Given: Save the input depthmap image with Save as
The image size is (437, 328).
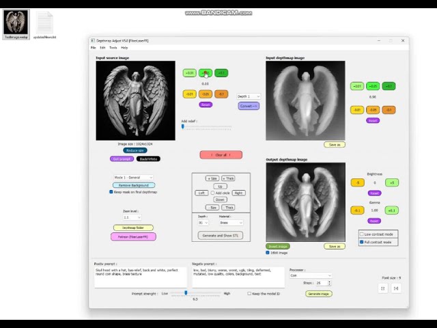Looking at the screenshot, I should (x=335, y=144).
